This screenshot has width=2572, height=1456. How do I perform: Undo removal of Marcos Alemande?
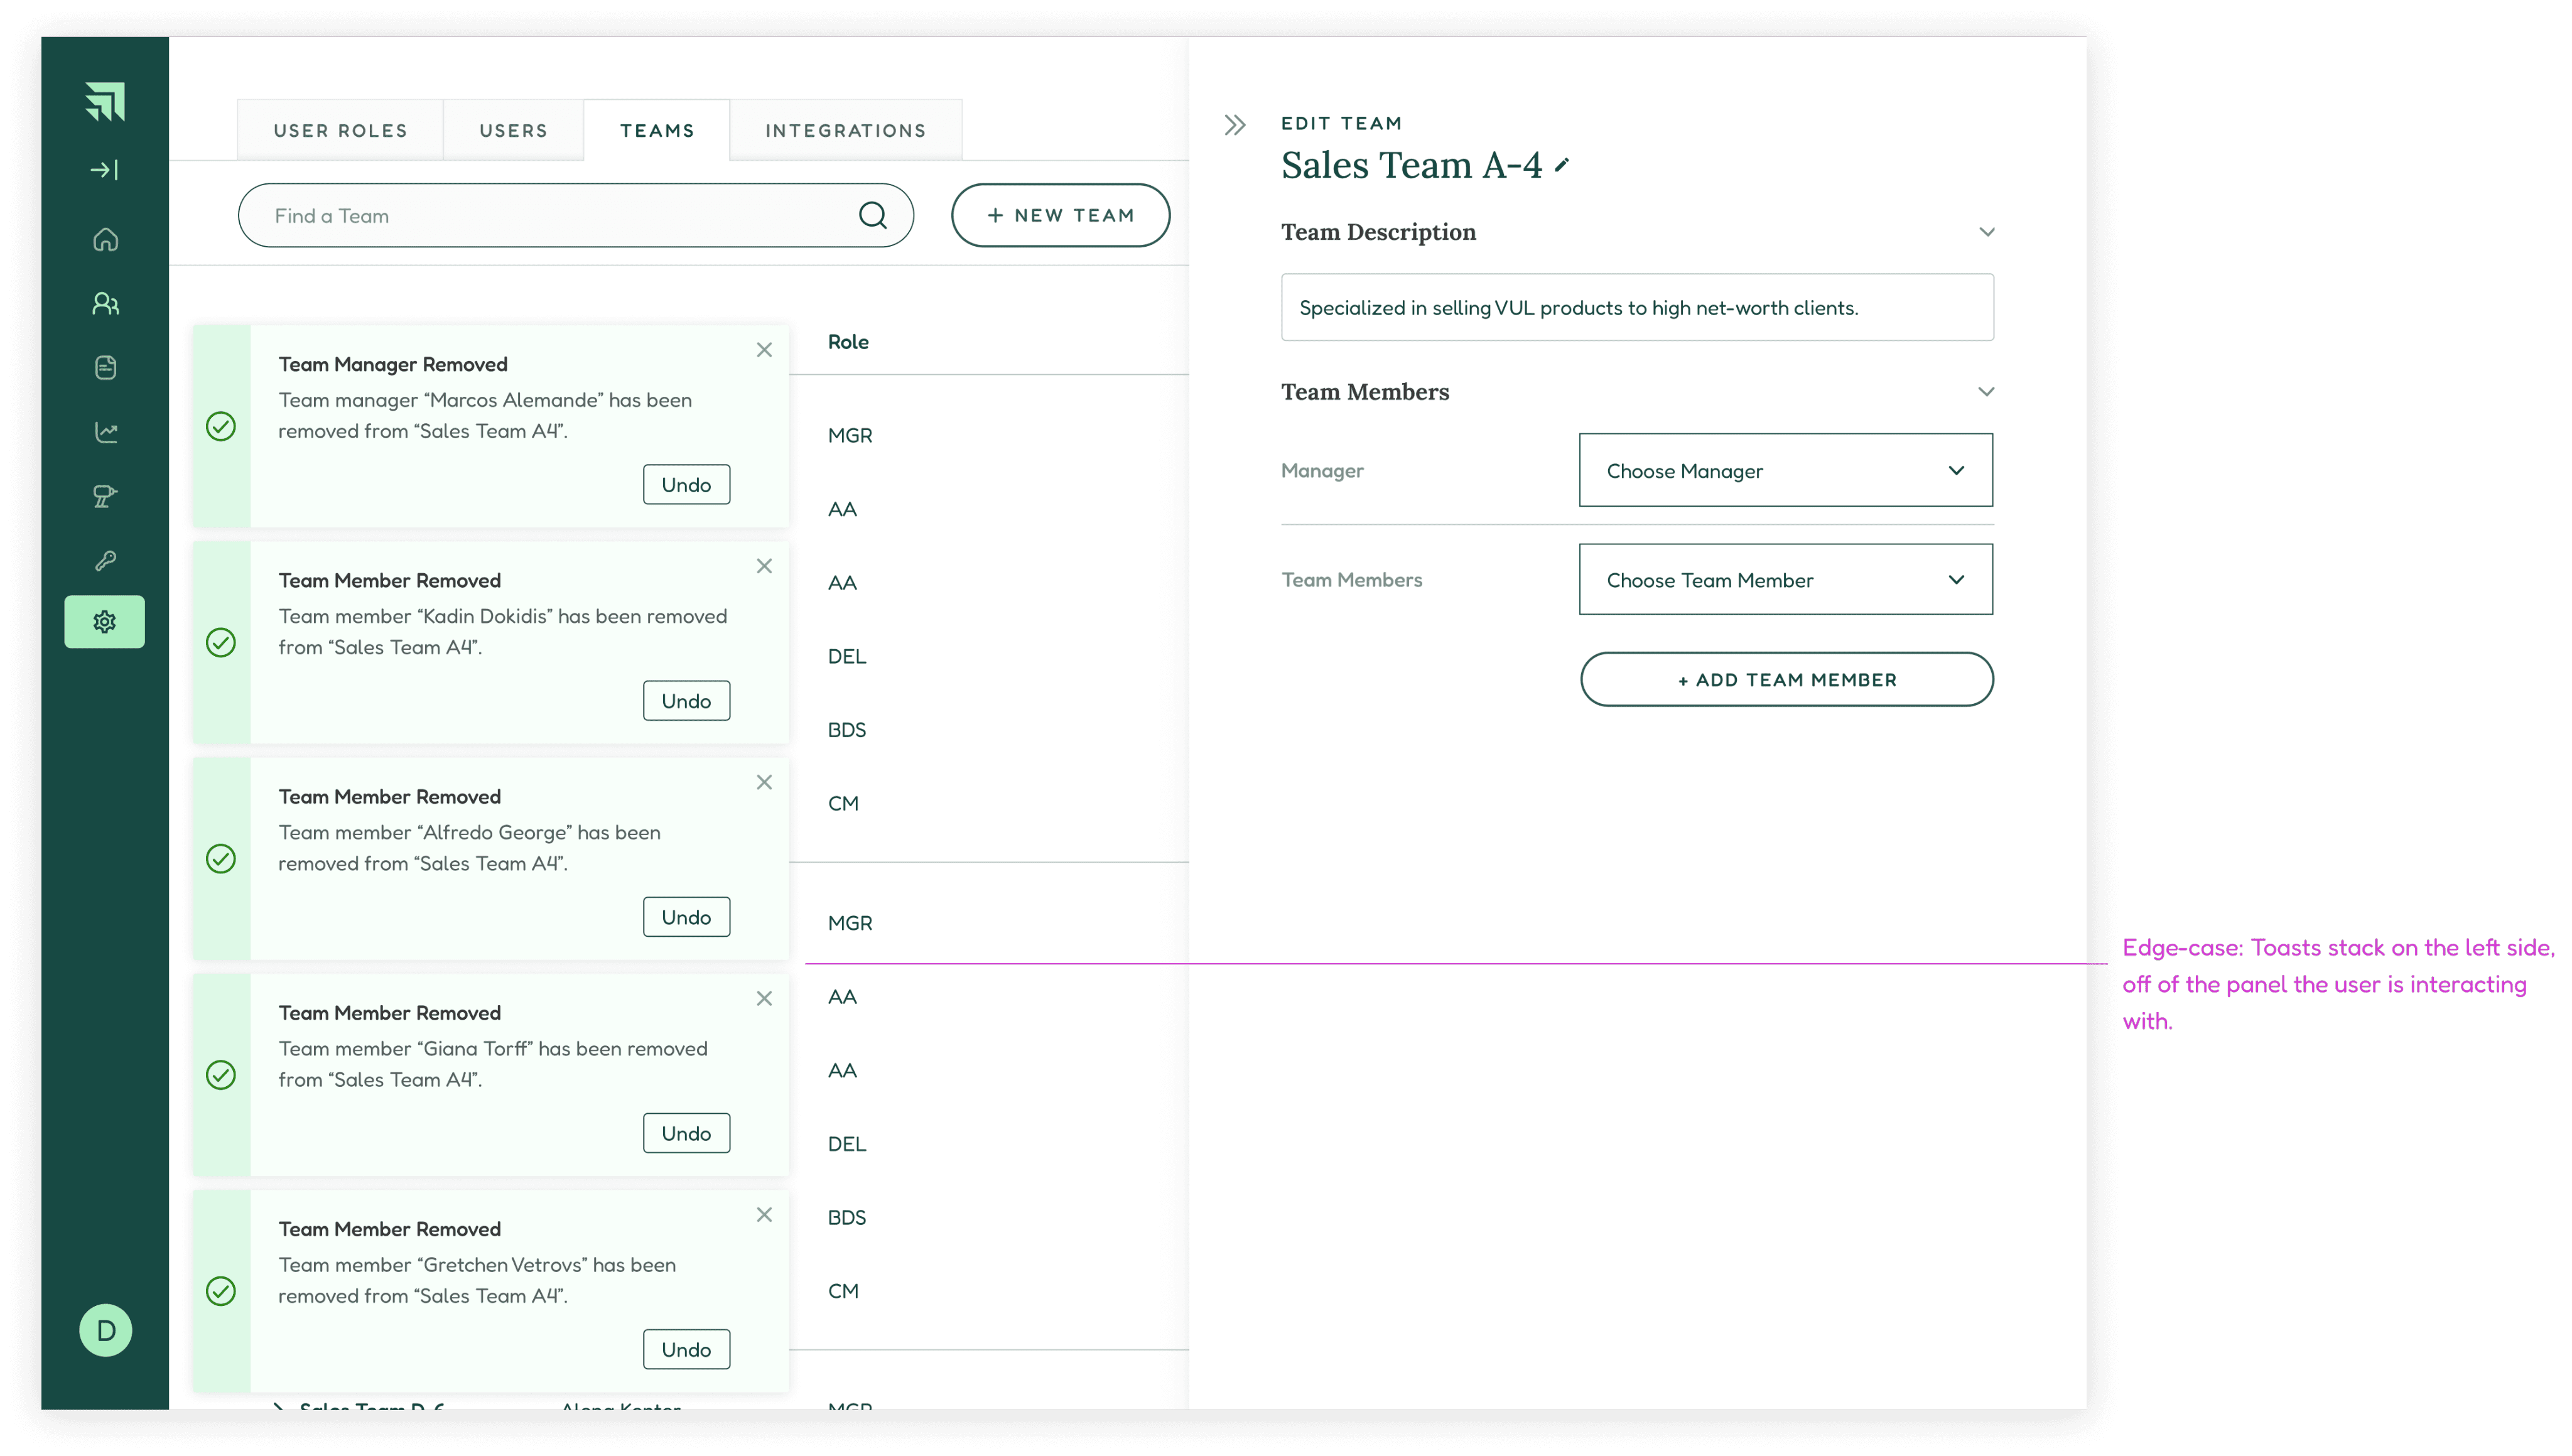(686, 485)
